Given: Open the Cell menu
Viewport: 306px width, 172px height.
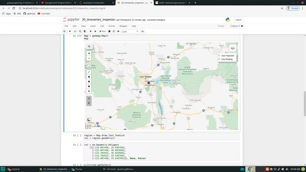Looking at the screenshot, I should point(102,26).
